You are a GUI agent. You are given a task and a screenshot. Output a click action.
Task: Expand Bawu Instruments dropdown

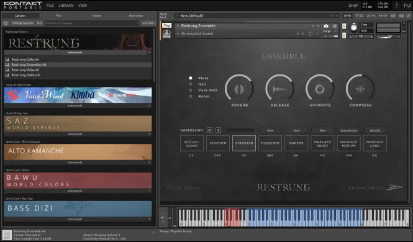[x=149, y=190]
